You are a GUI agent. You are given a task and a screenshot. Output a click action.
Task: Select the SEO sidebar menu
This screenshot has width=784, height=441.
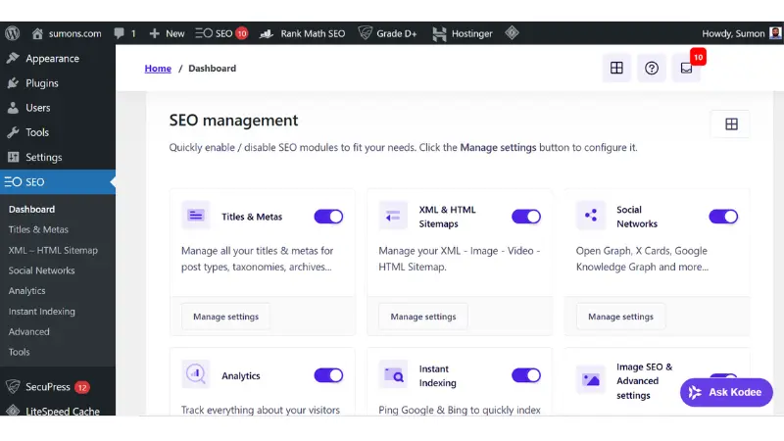(58, 182)
